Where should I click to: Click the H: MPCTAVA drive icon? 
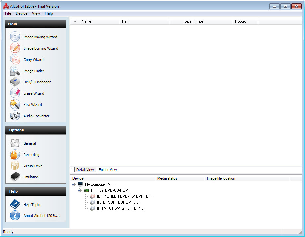point(92,208)
